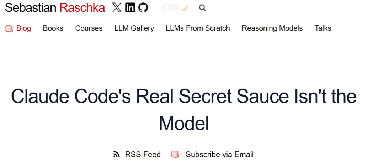This screenshot has width=384, height=161.
Task: Click the red icon beside Subscribe via Email
Action: point(175,154)
